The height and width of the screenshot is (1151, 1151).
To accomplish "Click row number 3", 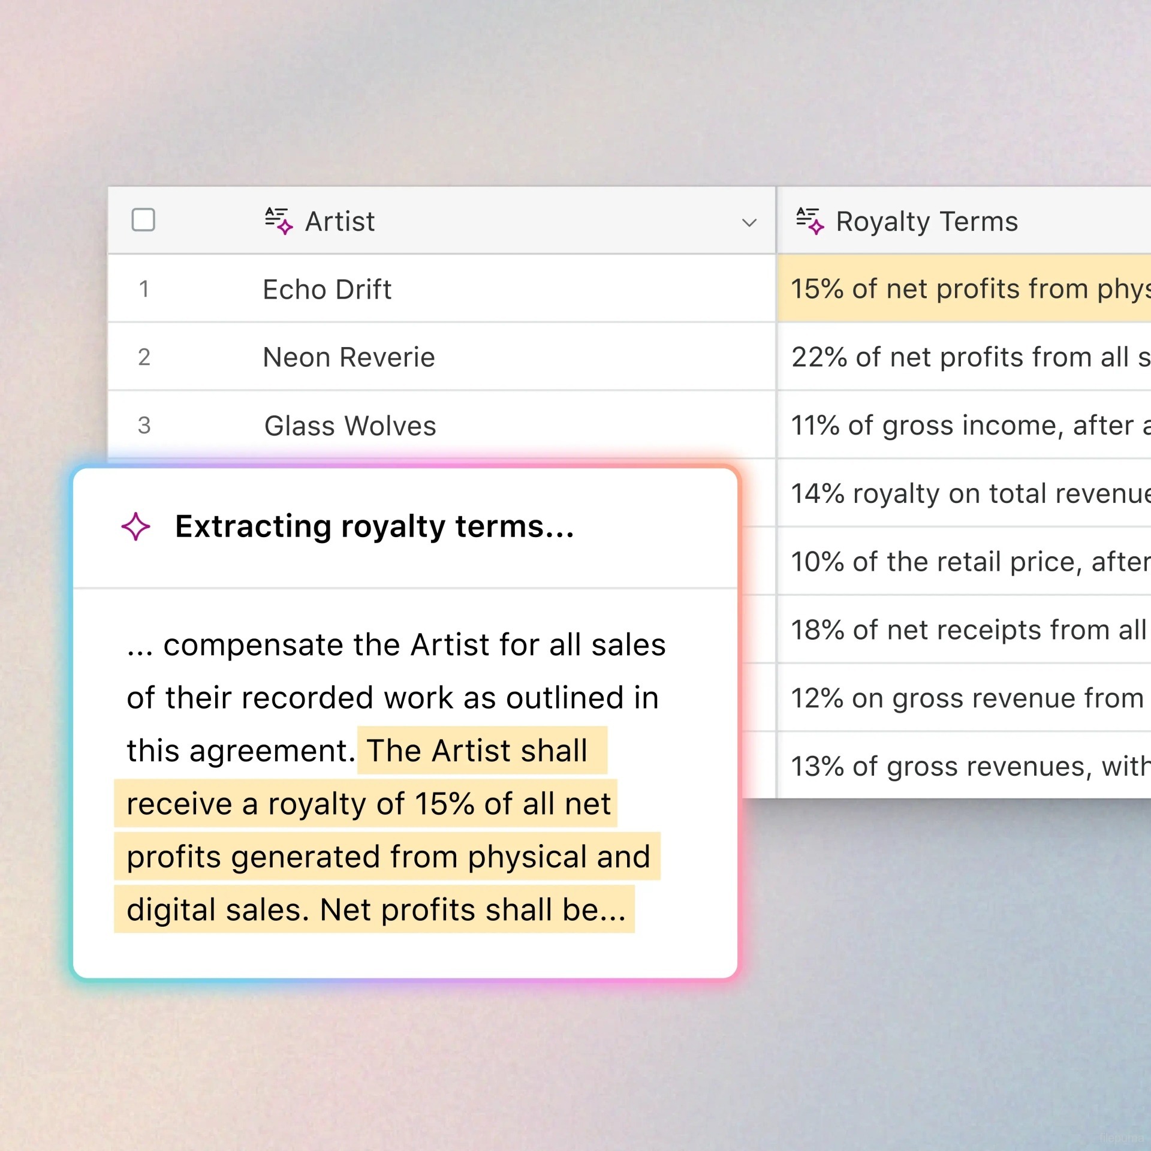I will 144,426.
